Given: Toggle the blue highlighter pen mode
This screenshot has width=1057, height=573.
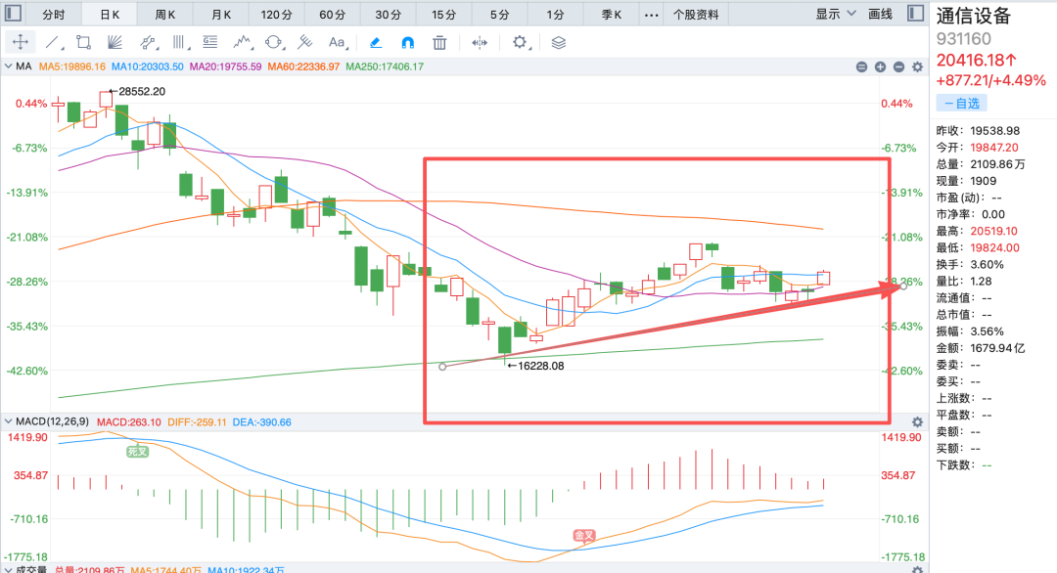Looking at the screenshot, I should [376, 42].
